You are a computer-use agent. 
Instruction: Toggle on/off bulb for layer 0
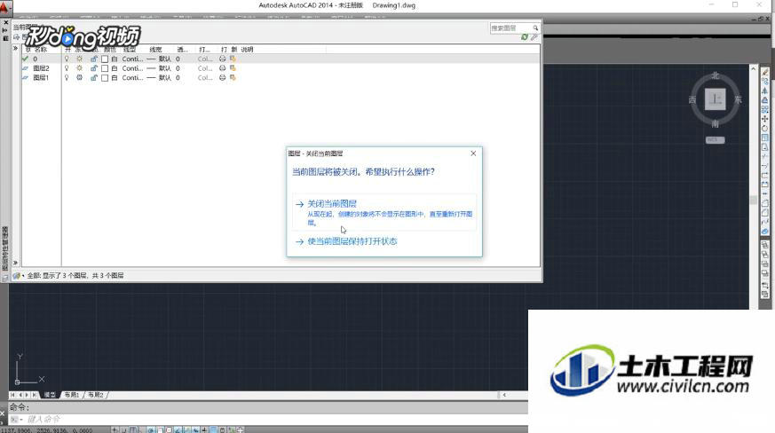pyautogui.click(x=67, y=59)
